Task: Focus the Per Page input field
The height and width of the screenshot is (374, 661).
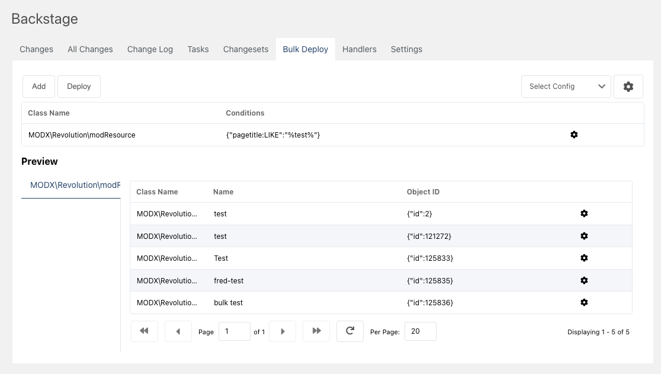Action: (421, 331)
